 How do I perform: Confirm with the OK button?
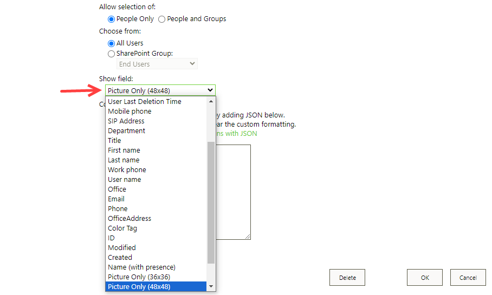point(425,278)
